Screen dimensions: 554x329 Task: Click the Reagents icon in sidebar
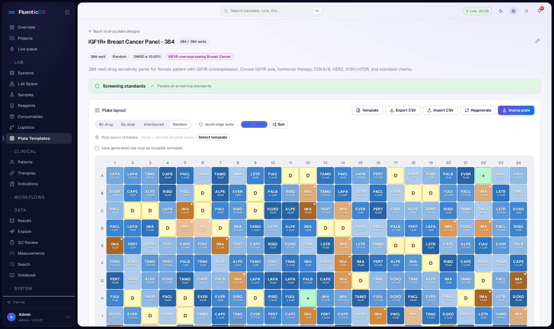[12, 106]
